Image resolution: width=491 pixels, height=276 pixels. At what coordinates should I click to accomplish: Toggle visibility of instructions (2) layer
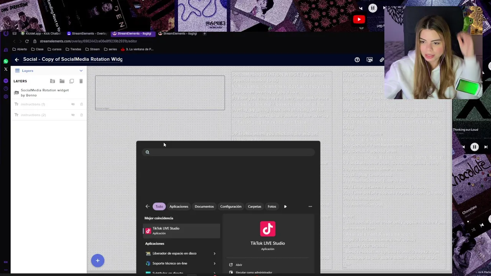click(73, 115)
